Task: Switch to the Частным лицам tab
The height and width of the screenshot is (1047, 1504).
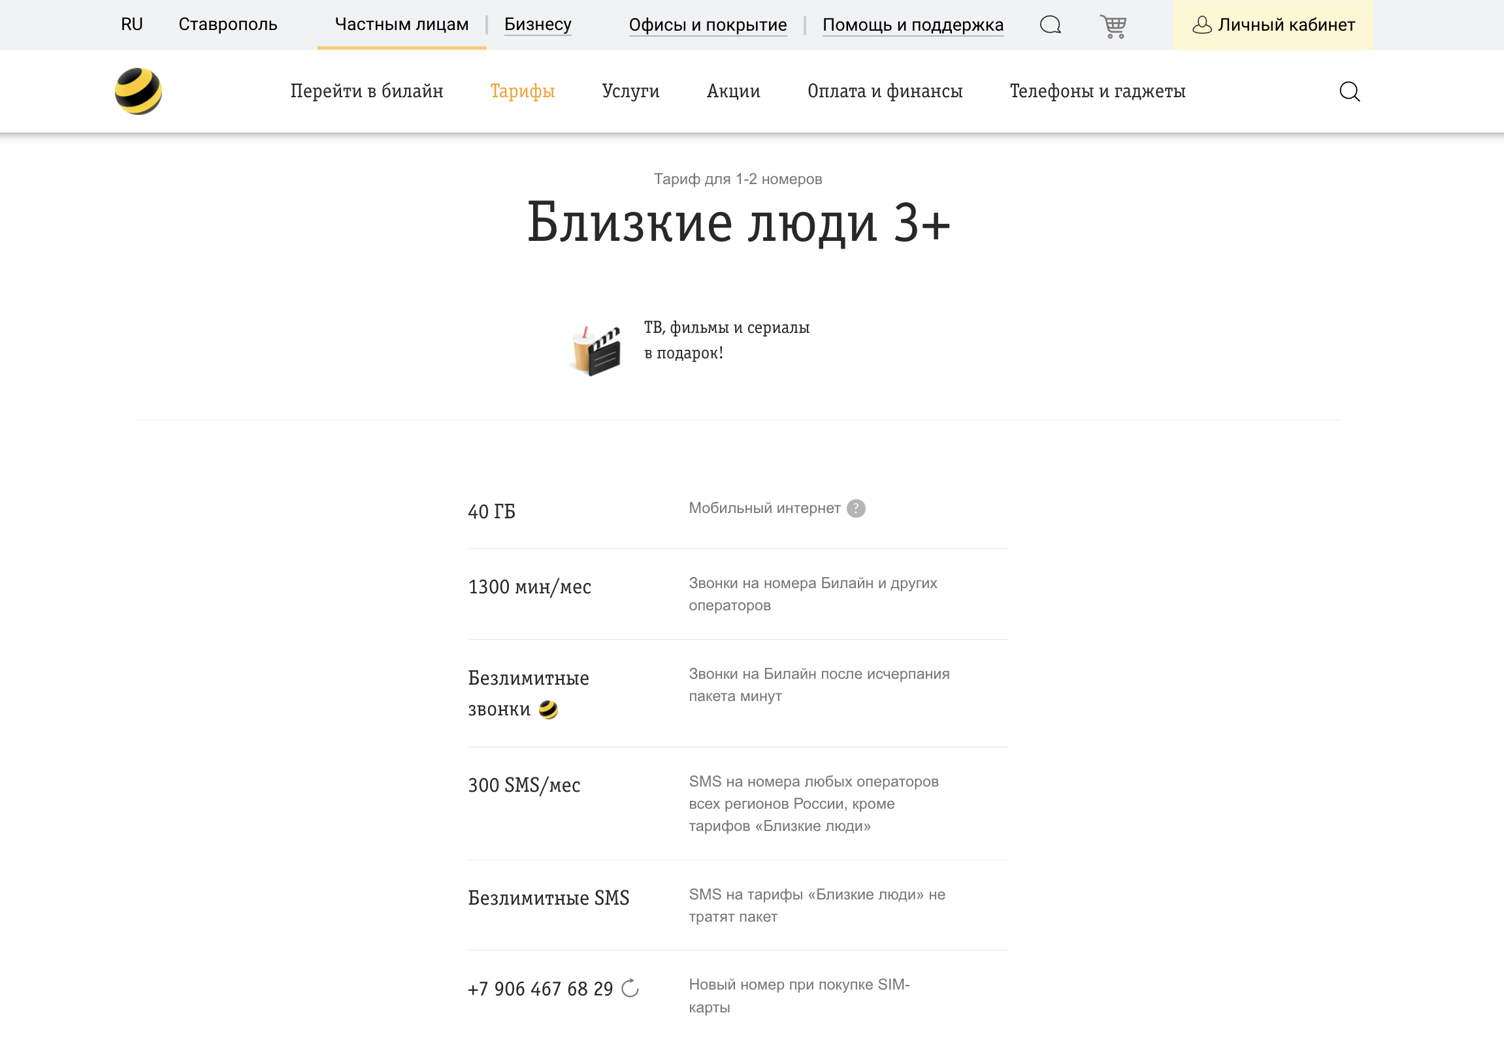Action: [x=401, y=25]
